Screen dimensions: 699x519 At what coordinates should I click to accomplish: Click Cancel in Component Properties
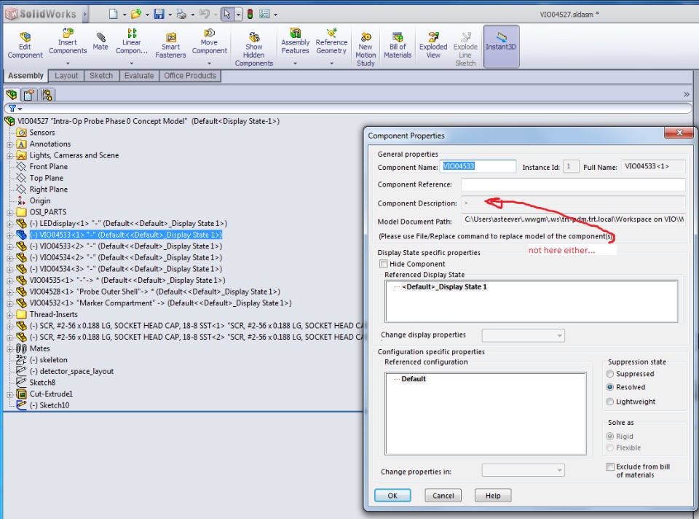pyautogui.click(x=443, y=496)
